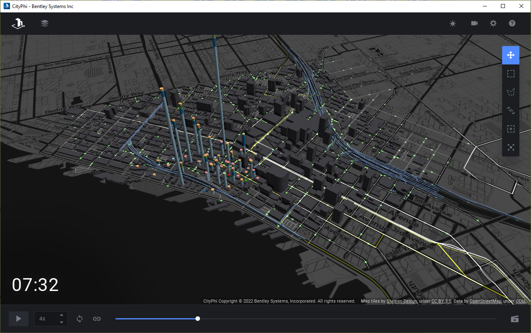Click the CityPhi title bar app icon

click(x=6, y=6)
